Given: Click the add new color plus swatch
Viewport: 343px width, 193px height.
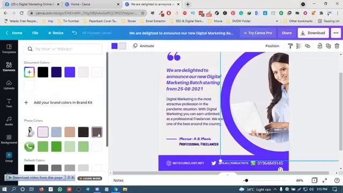Looking at the screenshot, I should pyautogui.click(x=29, y=72).
